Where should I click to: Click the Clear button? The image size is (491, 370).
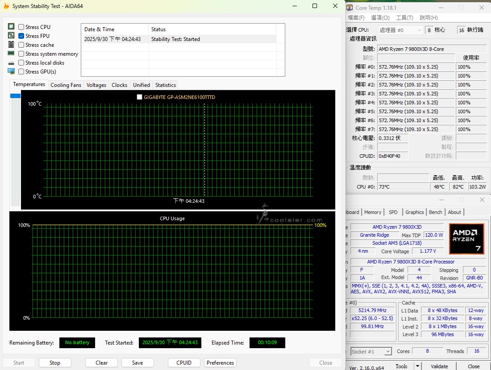click(101, 363)
